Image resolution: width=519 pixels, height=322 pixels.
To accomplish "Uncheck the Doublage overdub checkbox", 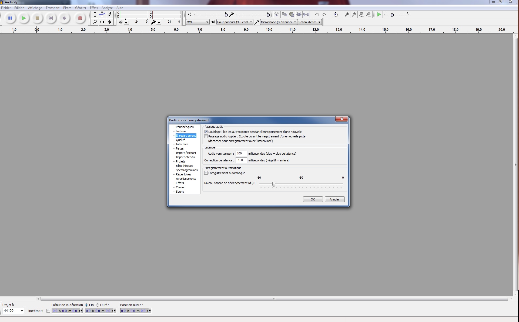I will (x=206, y=132).
